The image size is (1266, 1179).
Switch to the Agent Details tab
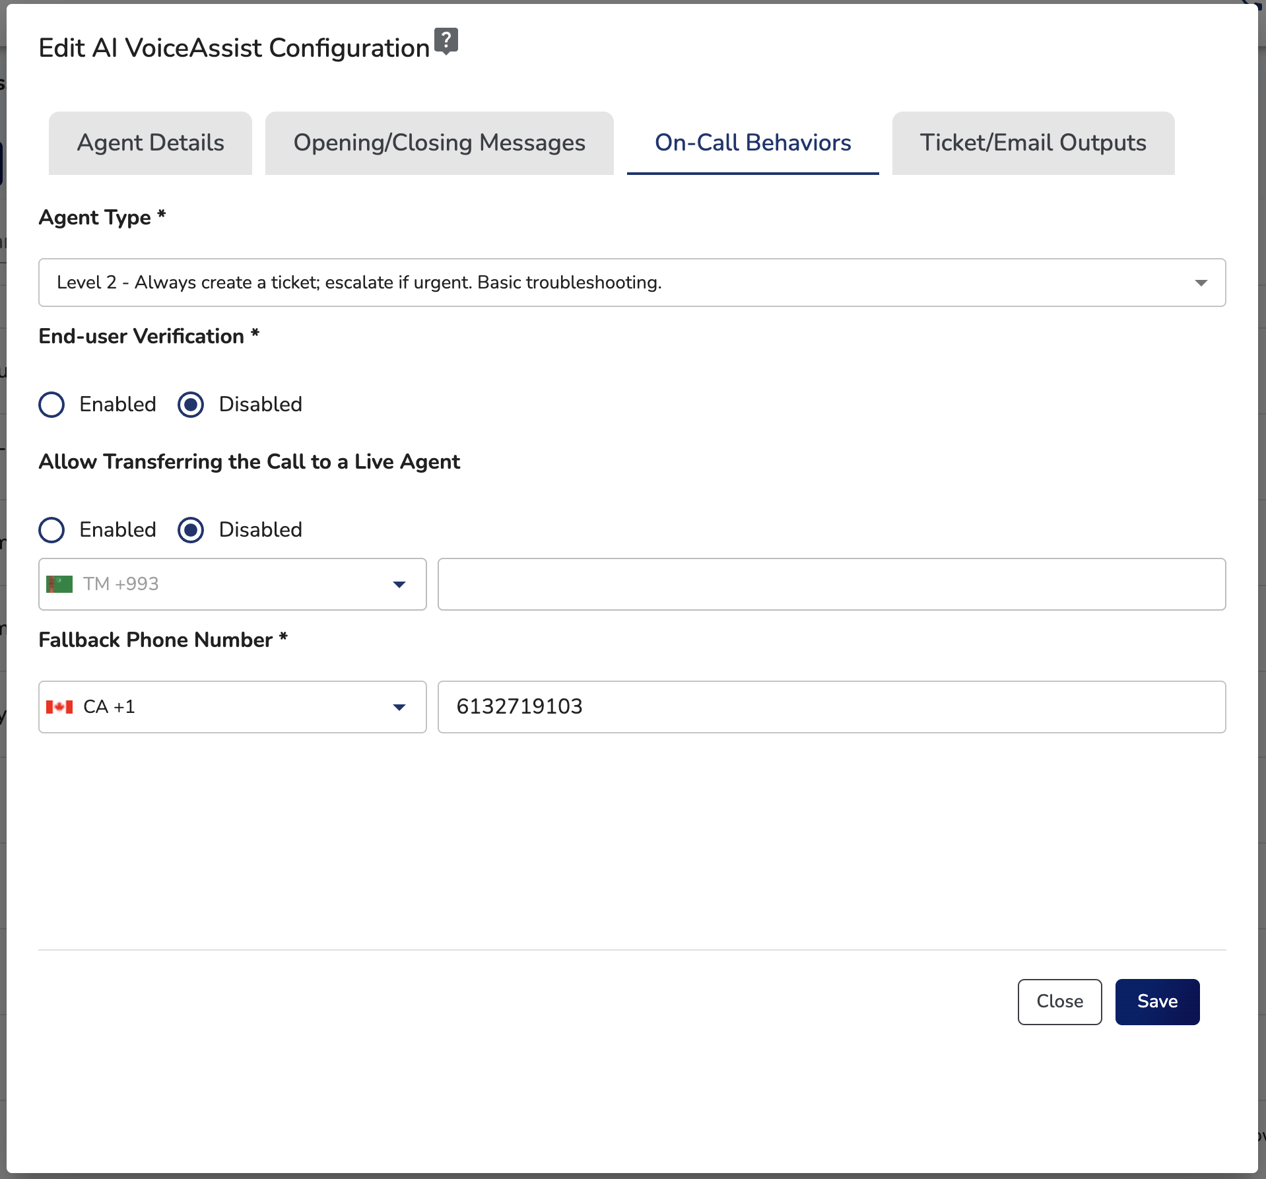[x=150, y=143]
